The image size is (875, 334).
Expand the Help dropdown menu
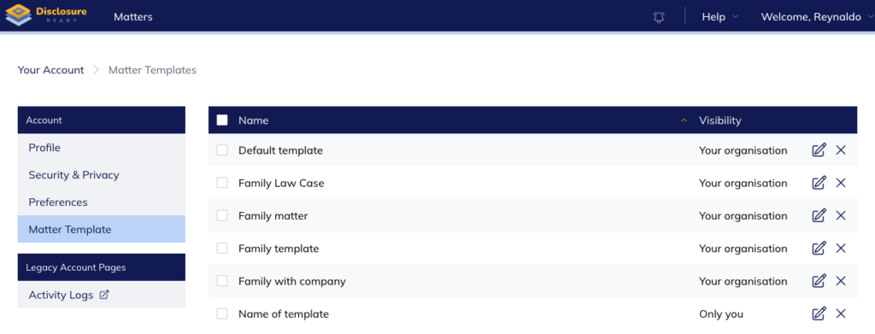point(719,17)
